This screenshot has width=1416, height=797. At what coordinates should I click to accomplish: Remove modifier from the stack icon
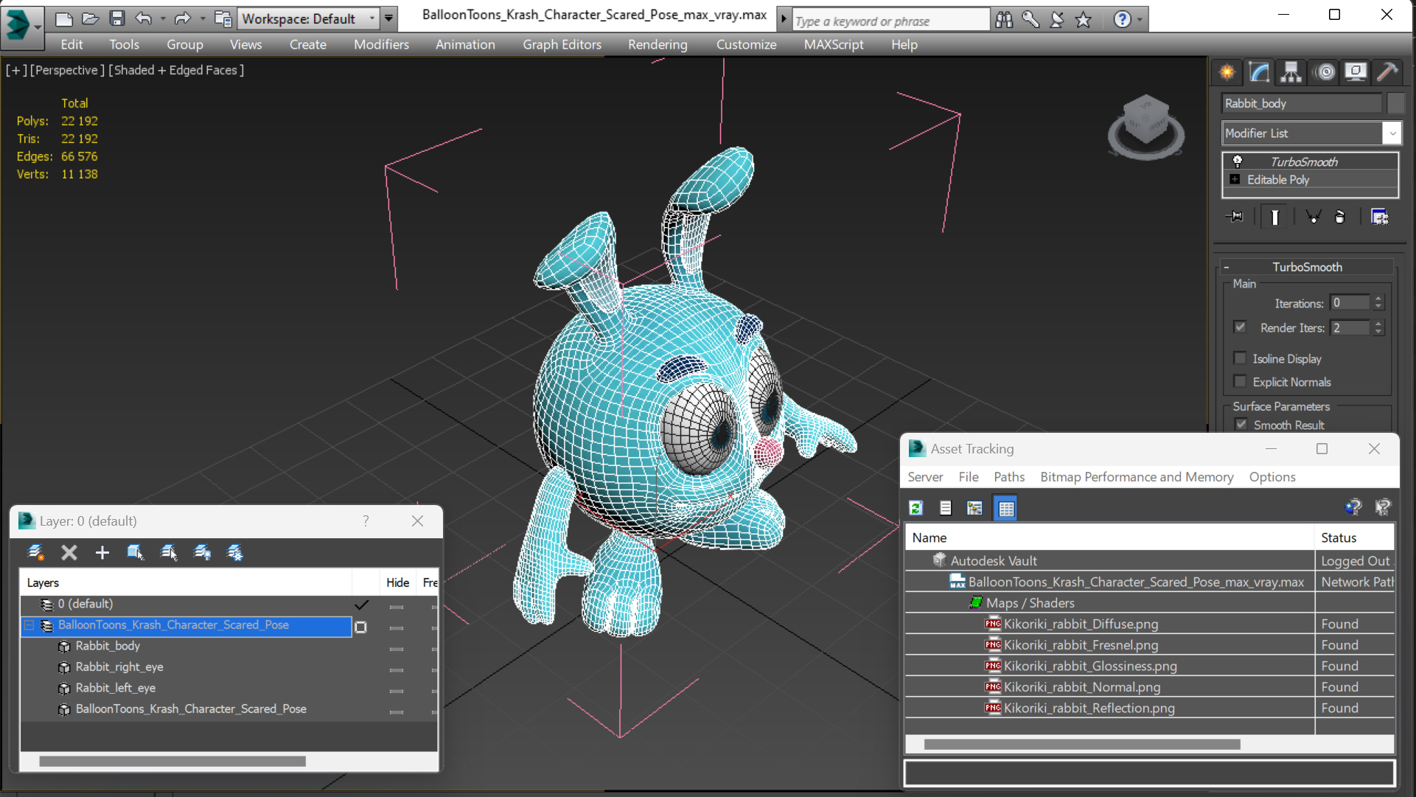[x=1340, y=217]
